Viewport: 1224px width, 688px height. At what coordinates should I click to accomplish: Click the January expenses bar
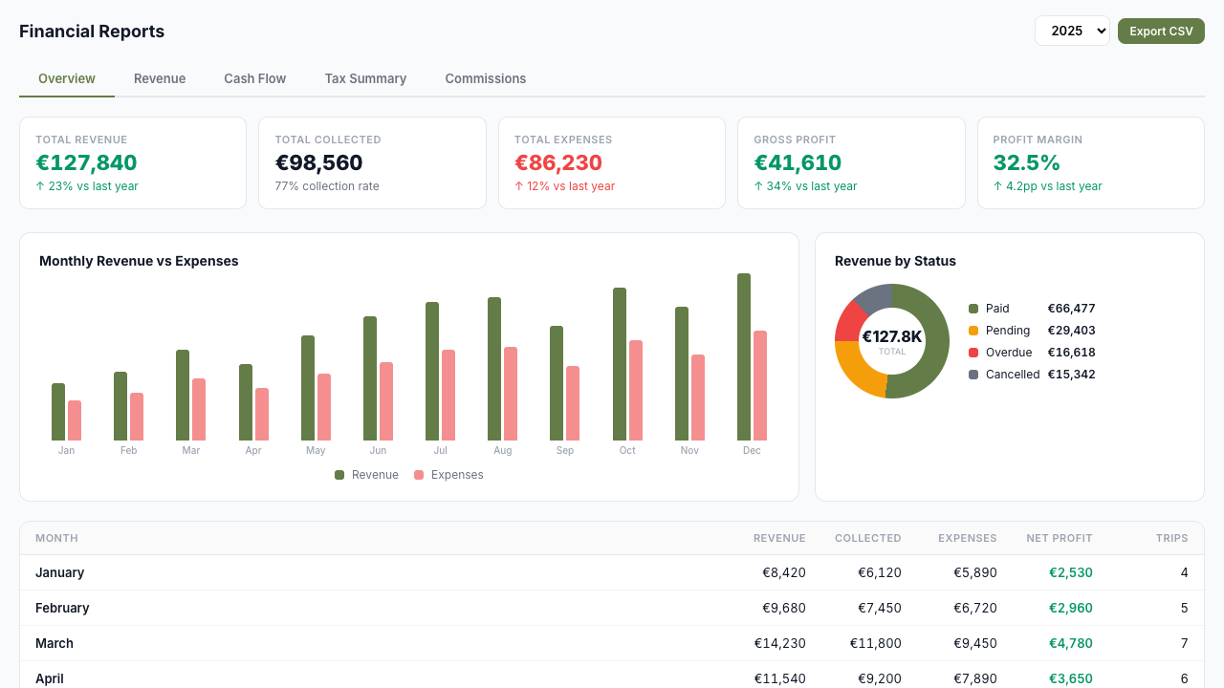75,420
